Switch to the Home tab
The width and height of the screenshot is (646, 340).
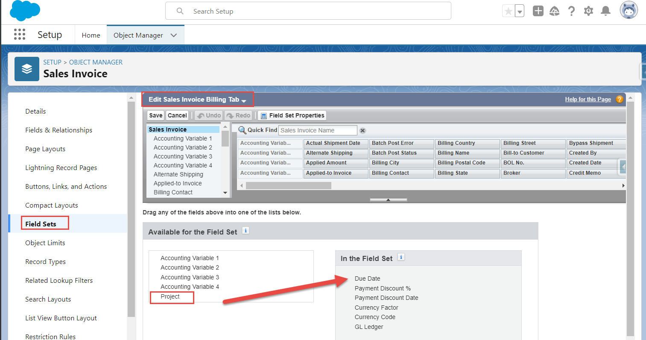point(91,35)
